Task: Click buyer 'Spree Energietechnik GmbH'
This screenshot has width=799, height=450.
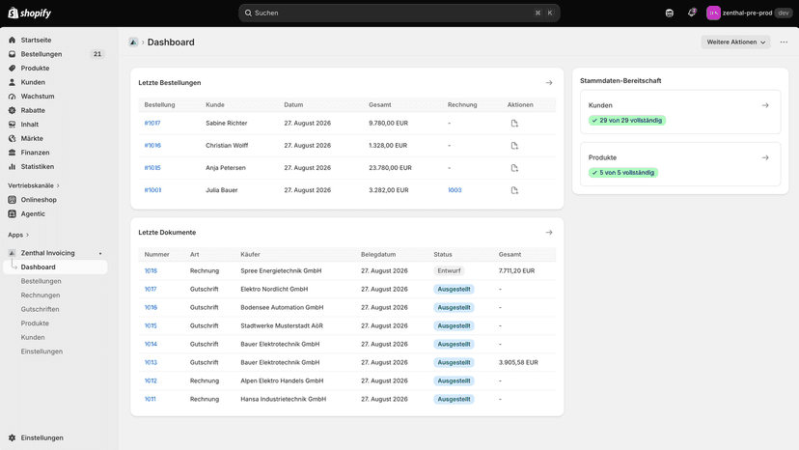Action: (x=281, y=271)
